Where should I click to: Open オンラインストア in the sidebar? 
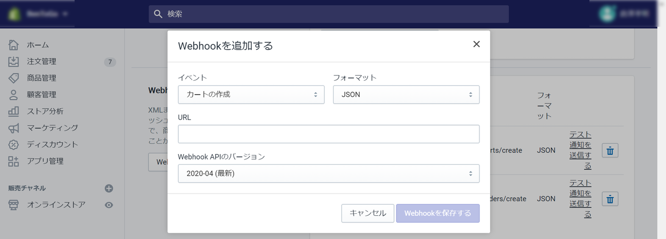coord(56,205)
